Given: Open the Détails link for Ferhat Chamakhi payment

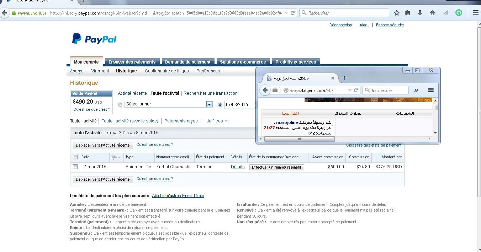Looking at the screenshot, I should 237,167.
